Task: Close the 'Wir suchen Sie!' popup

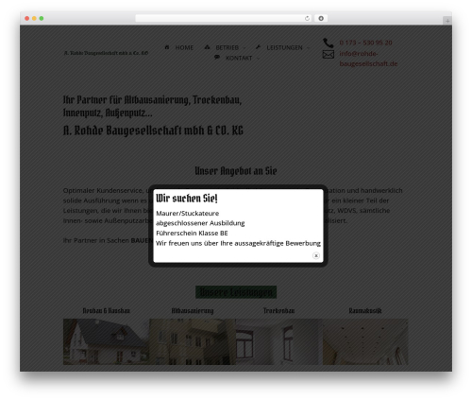Action: point(316,255)
